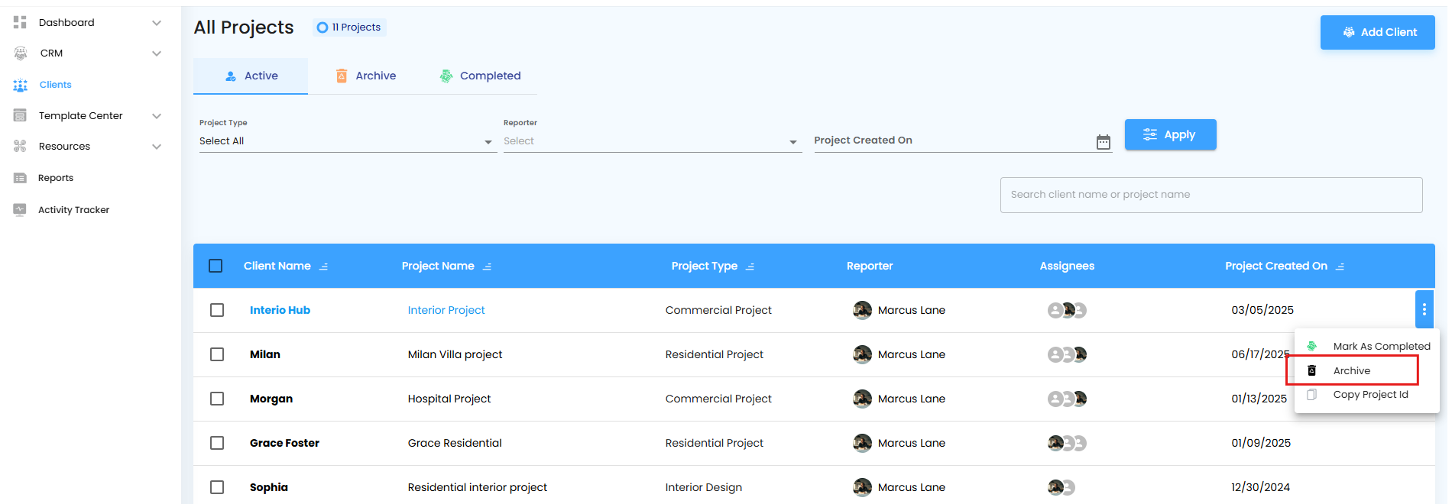Sort by Project Type column icon
This screenshot has width=1452, height=504.
750,267
